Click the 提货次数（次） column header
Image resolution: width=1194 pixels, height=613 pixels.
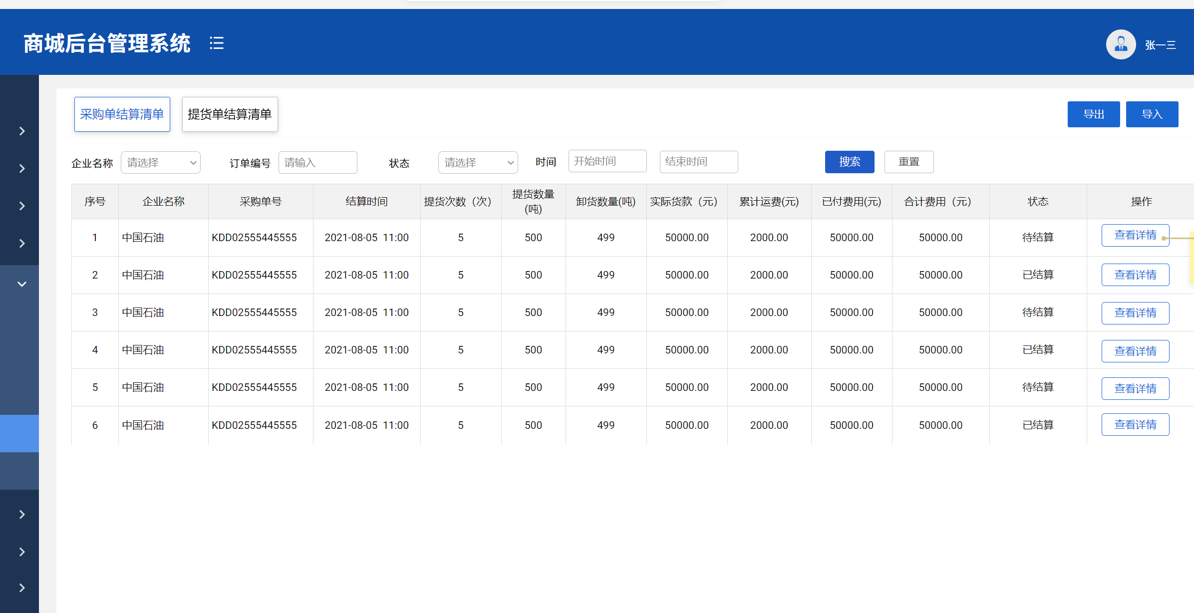tap(461, 201)
